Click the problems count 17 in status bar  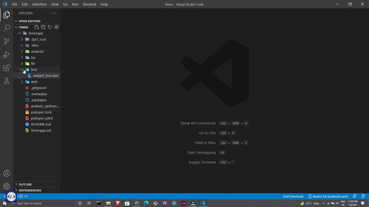coord(23,197)
